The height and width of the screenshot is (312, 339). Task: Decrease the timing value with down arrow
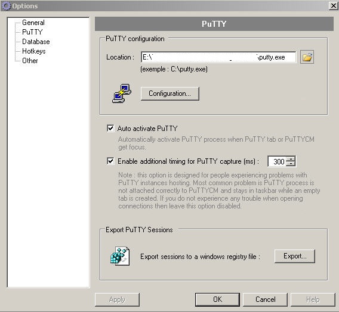tap(291, 164)
